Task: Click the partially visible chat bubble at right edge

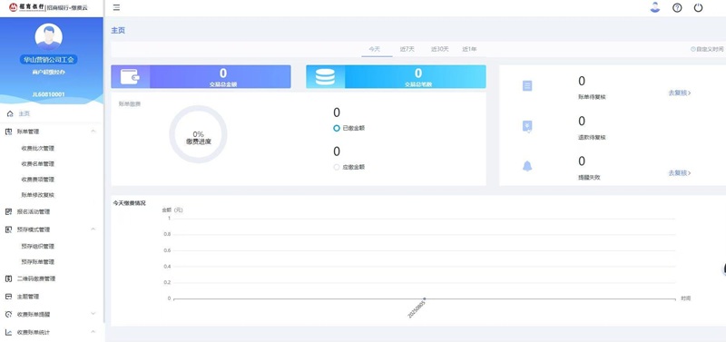Action: tap(723, 269)
